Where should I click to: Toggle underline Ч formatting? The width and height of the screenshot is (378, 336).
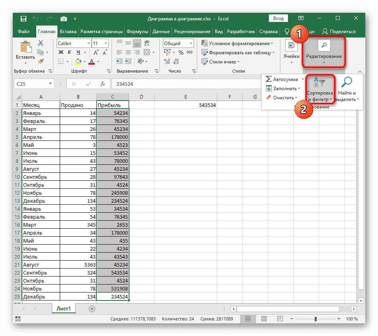(x=78, y=52)
